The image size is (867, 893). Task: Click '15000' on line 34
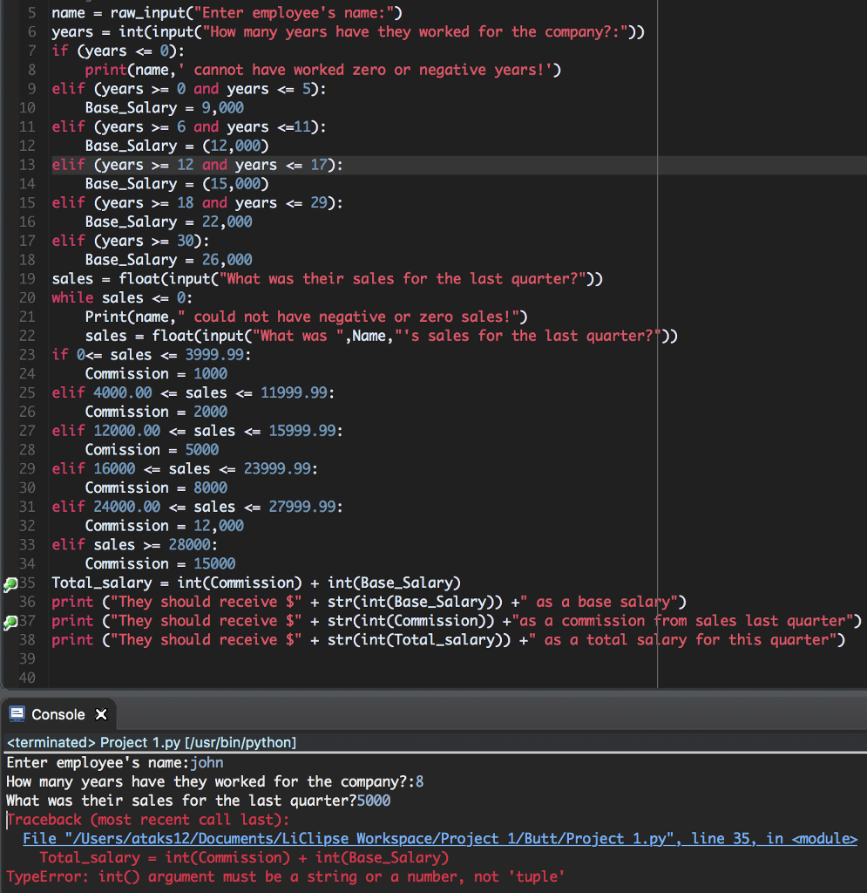coord(214,564)
